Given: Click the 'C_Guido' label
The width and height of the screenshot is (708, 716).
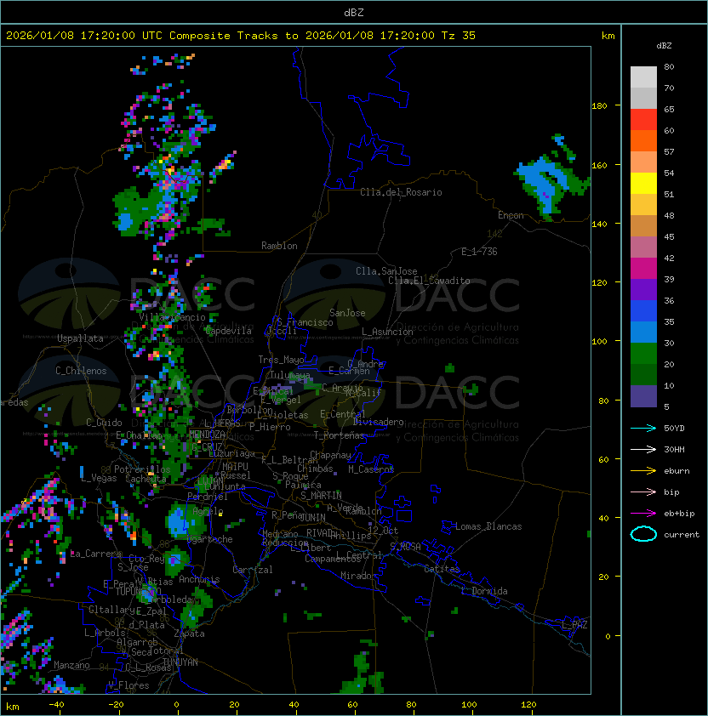Looking at the screenshot, I should 104,423.
